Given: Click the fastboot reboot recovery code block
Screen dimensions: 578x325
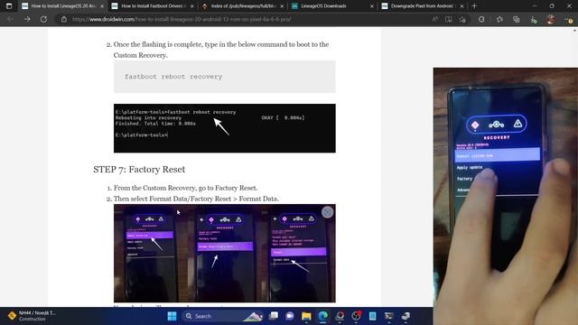Looking at the screenshot, I should [x=225, y=77].
